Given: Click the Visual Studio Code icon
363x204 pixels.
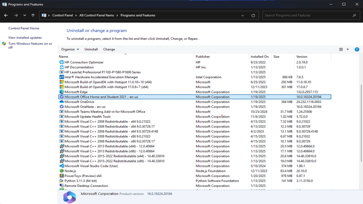Looking at the screenshot, I should coord(62,166).
